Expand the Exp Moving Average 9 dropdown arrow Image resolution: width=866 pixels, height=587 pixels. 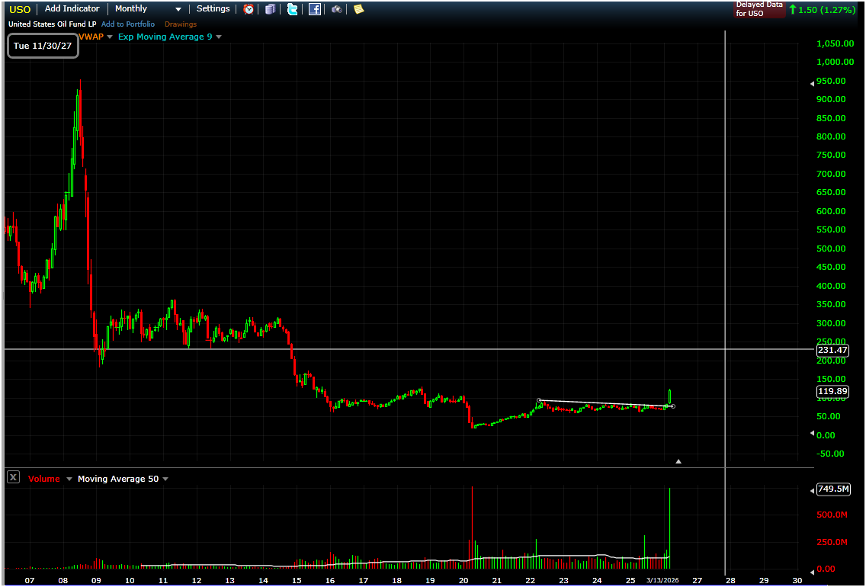[219, 37]
